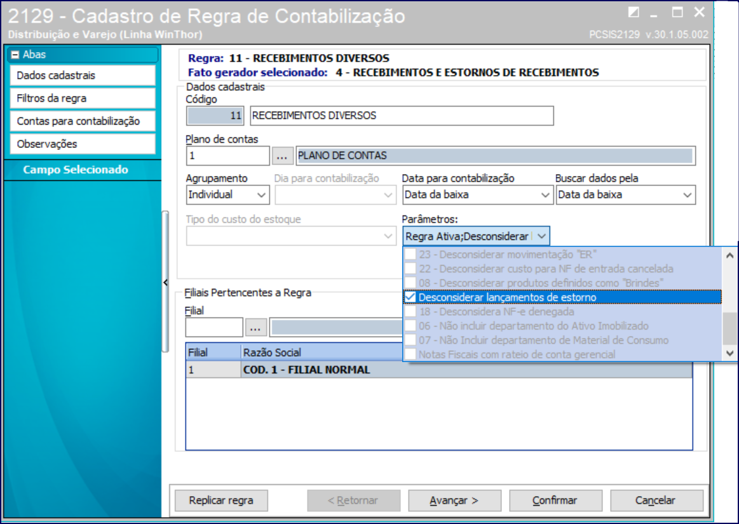Open the Filtros da regra tab
Image resolution: width=739 pixels, height=524 pixels.
click(x=83, y=98)
